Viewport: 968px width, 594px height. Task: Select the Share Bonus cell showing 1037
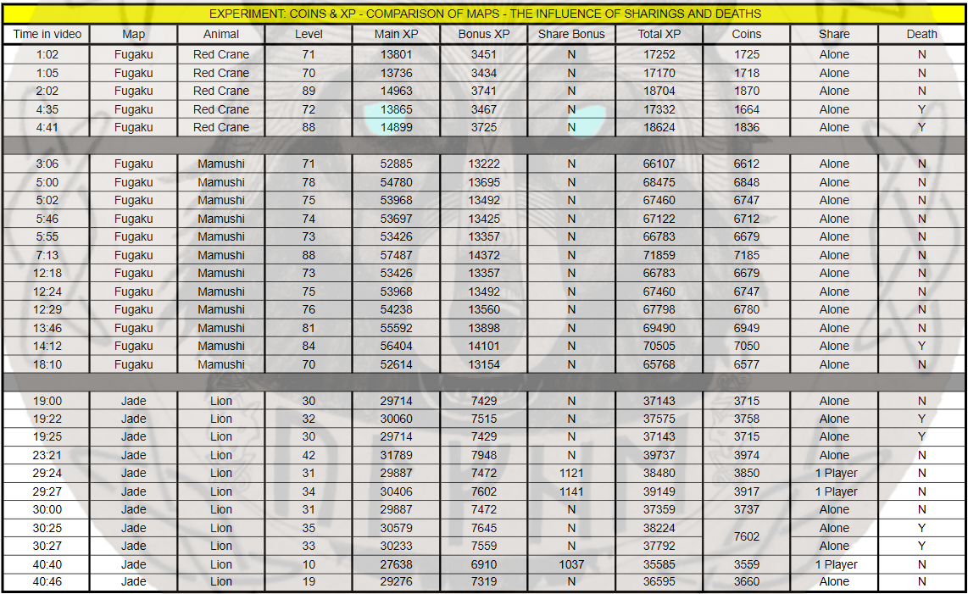tap(571, 564)
